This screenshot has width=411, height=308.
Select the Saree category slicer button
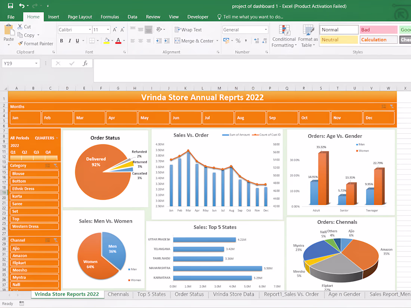[34, 204]
